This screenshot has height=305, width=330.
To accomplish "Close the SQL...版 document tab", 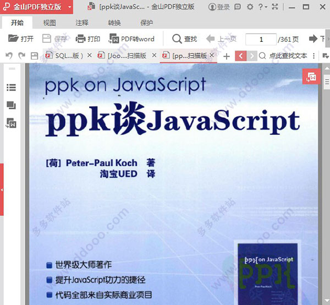I will point(90,55).
